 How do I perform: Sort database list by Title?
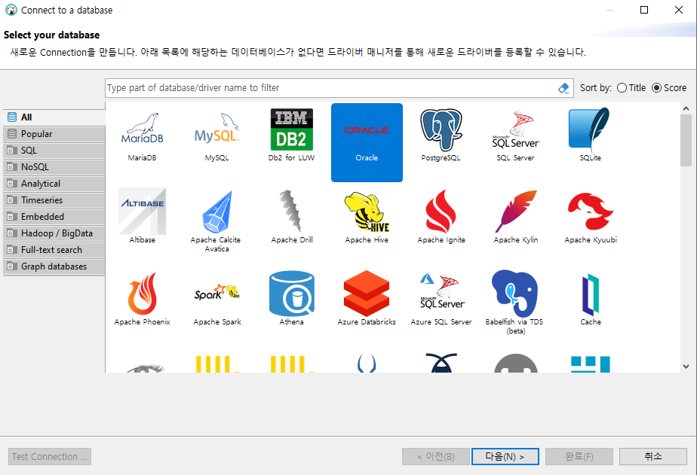tap(631, 88)
